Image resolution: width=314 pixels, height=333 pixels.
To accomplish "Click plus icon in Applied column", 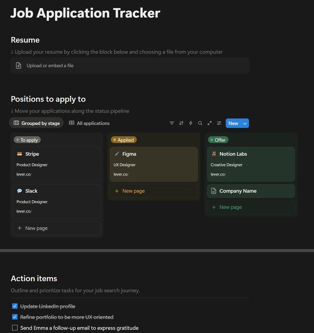I will [x=117, y=191].
